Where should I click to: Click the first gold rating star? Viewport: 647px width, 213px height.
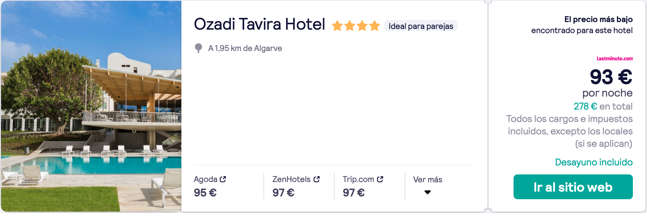coord(337,26)
